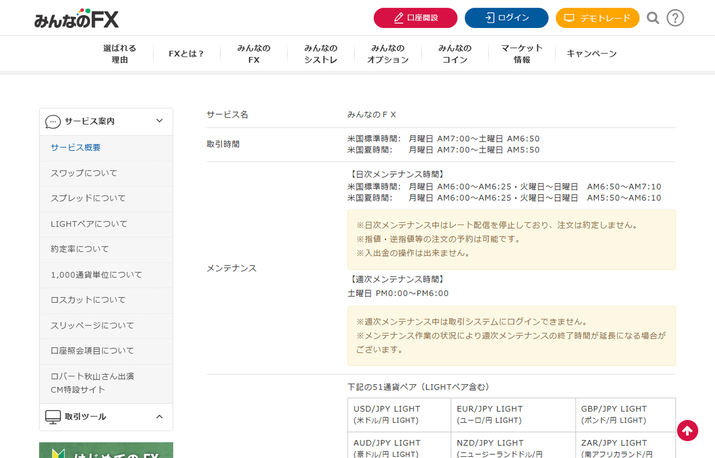This screenshot has width=715, height=458.
Task: Expand the 取引ツール section chevron
Action: (x=159, y=417)
